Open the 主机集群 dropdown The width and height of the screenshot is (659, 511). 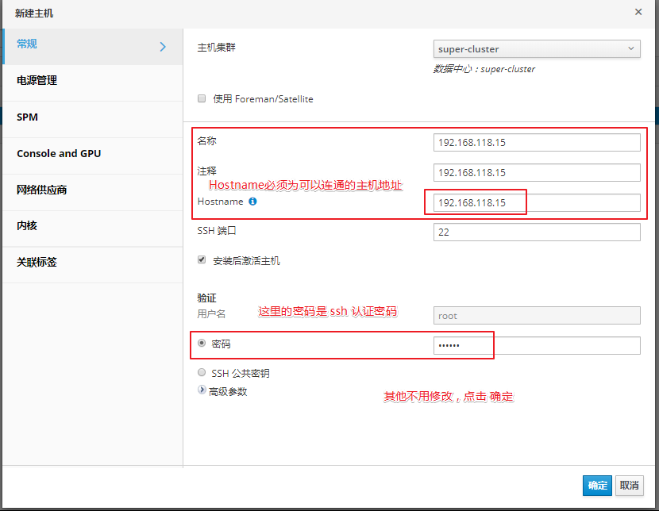(x=537, y=48)
